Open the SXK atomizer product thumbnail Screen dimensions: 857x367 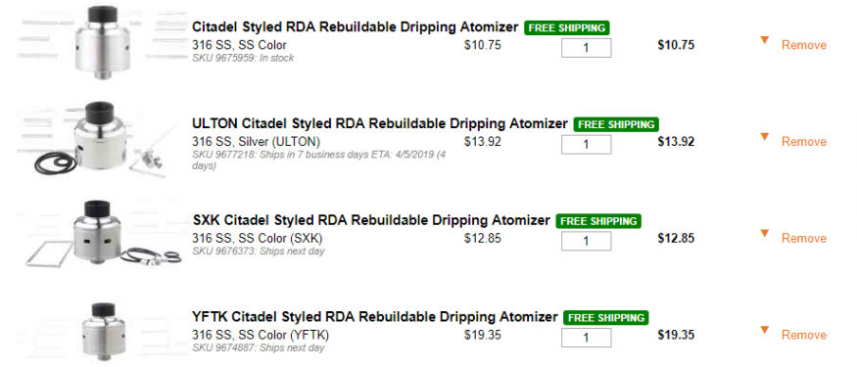(x=103, y=234)
